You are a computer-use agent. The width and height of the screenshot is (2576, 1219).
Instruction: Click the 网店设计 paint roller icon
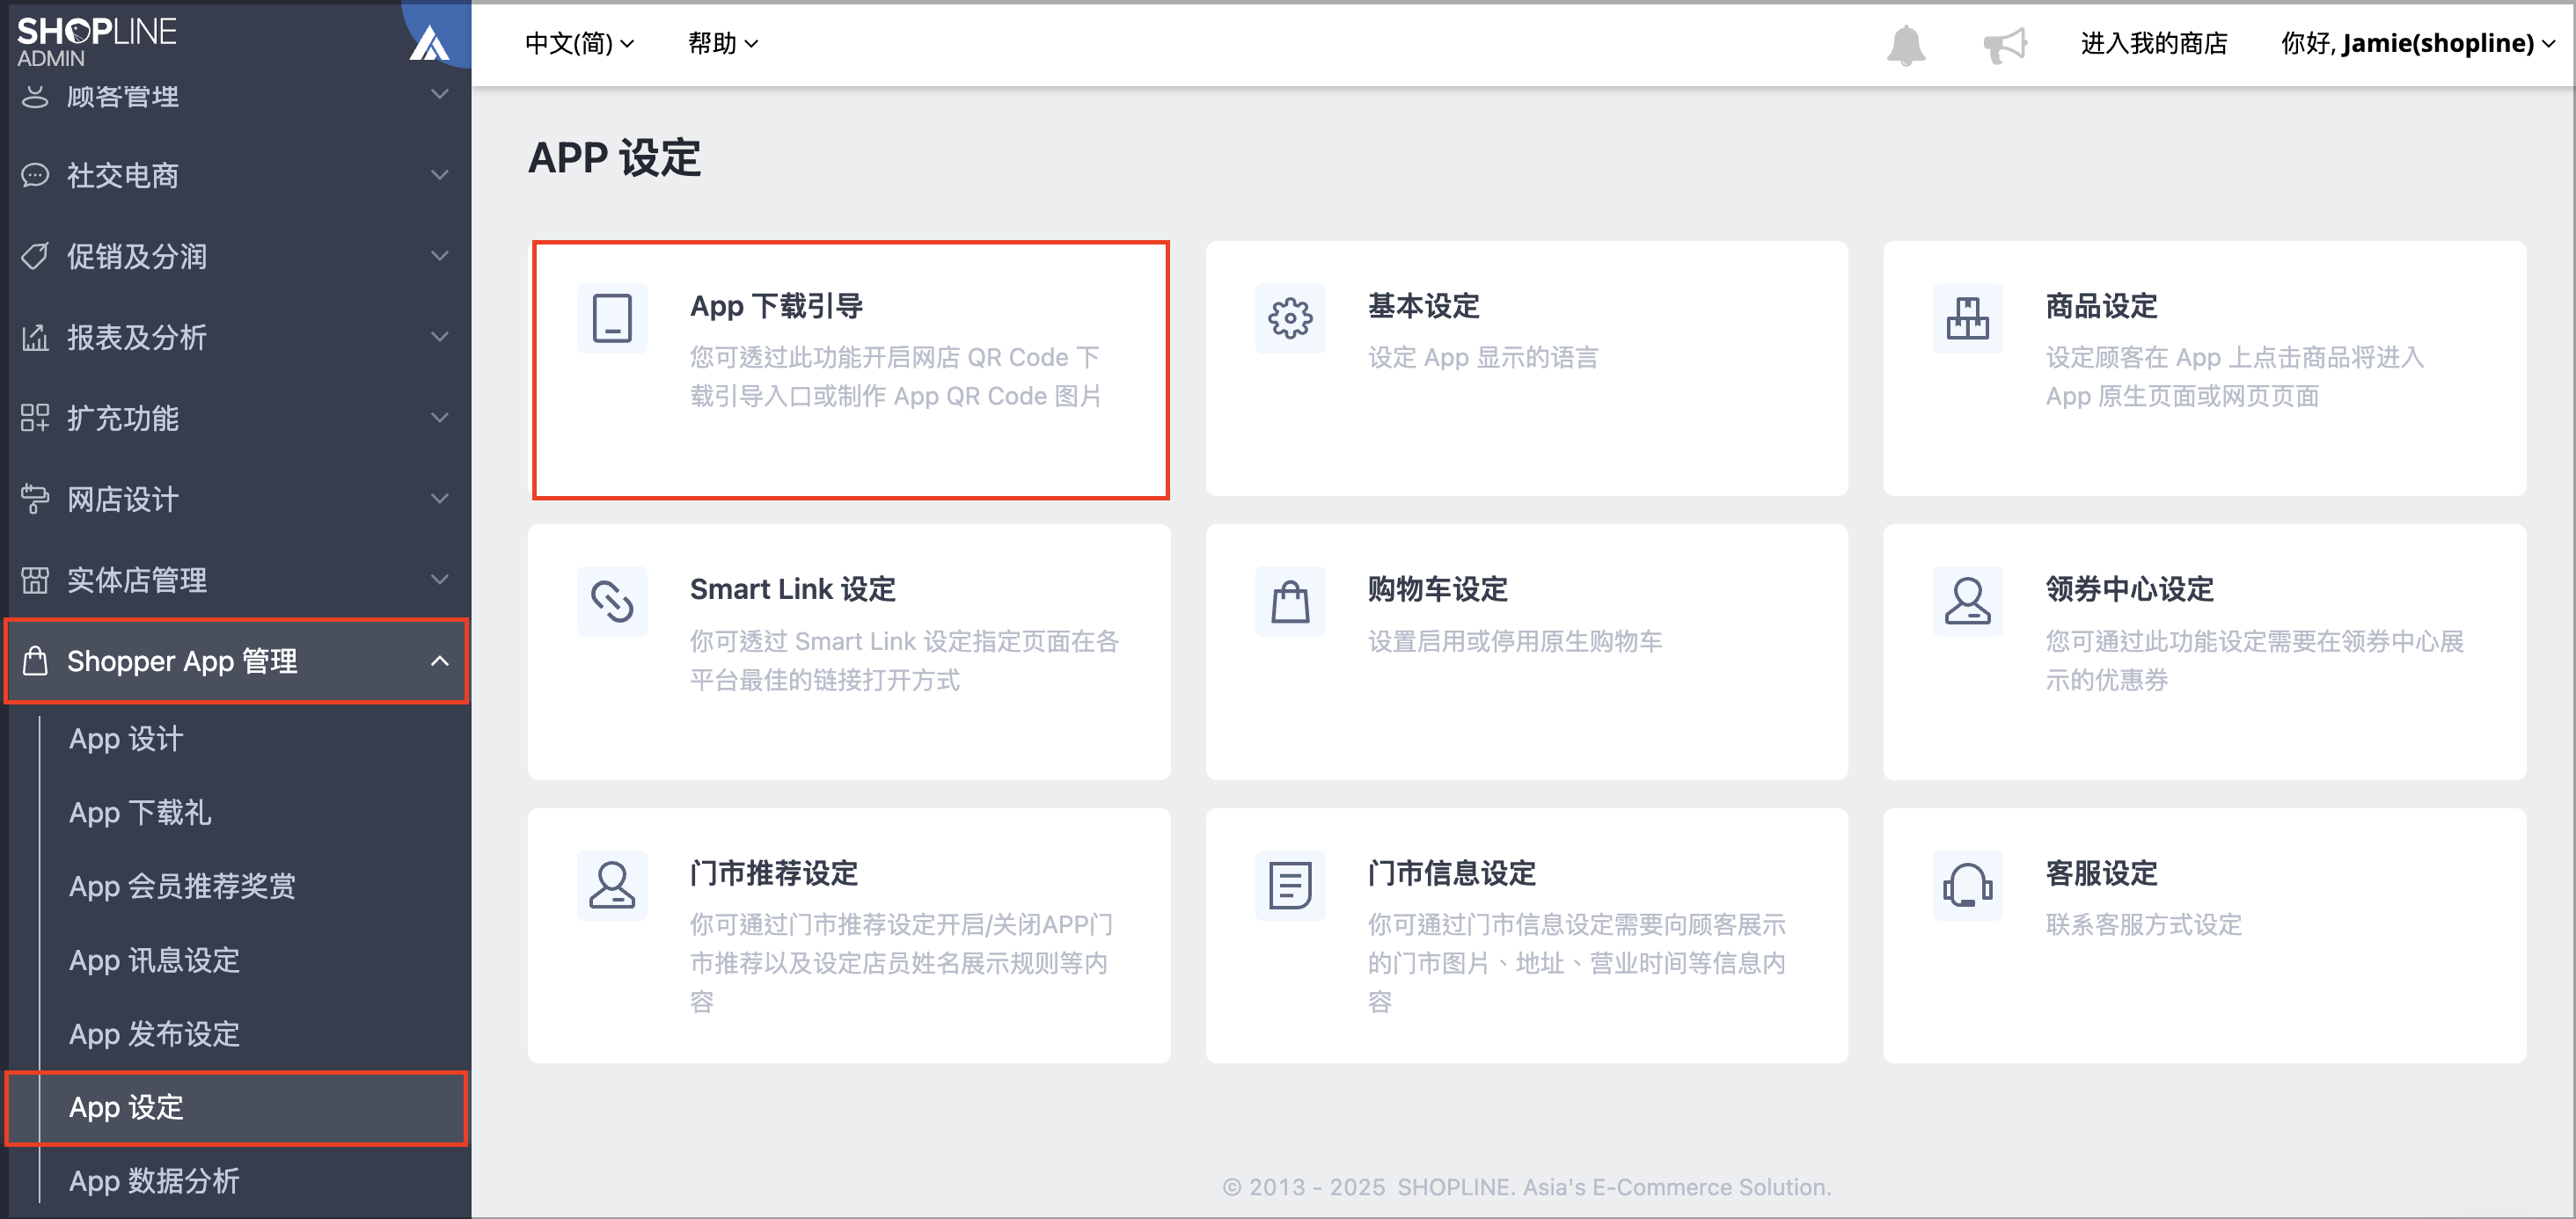pos(35,499)
